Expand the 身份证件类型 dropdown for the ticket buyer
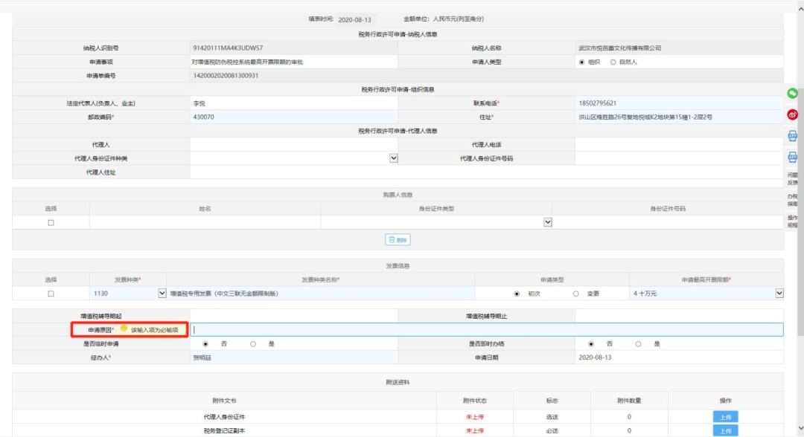The image size is (804, 437). (548, 222)
